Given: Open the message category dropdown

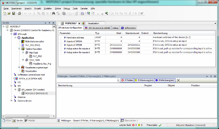Looking at the screenshot, I should 118,80.
